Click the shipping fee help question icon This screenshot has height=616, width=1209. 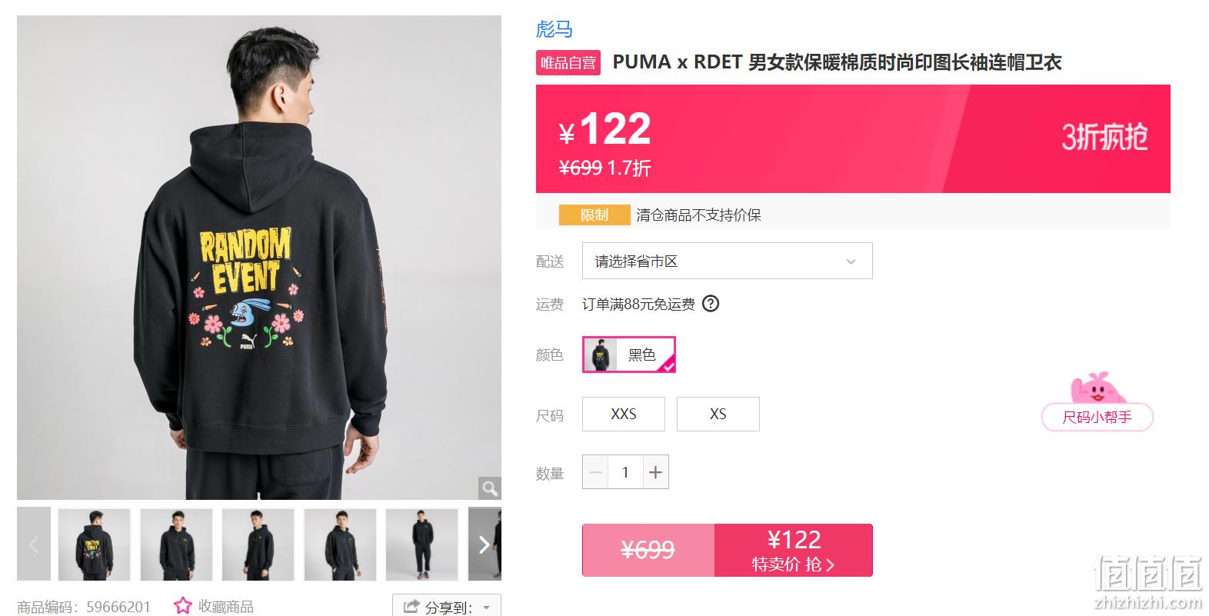[711, 304]
